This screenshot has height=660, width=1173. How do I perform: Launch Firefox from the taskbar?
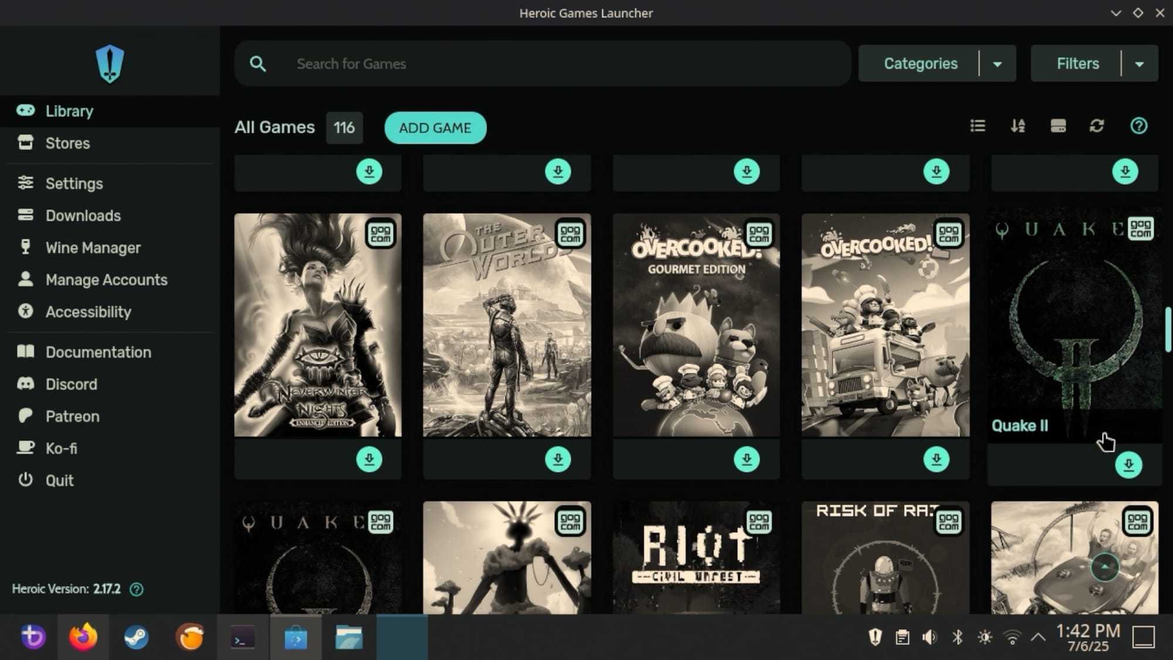tap(83, 637)
